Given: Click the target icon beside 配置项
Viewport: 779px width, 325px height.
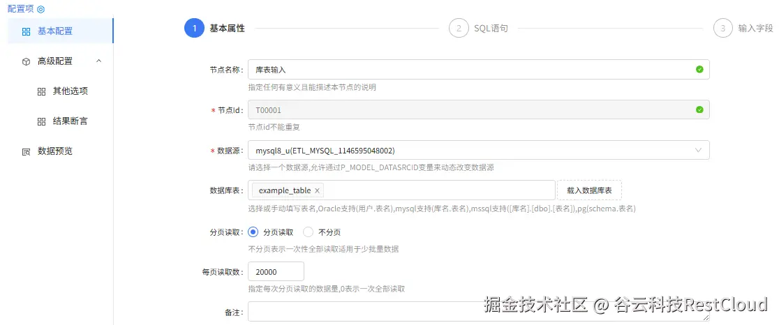Looking at the screenshot, I should click(40, 9).
